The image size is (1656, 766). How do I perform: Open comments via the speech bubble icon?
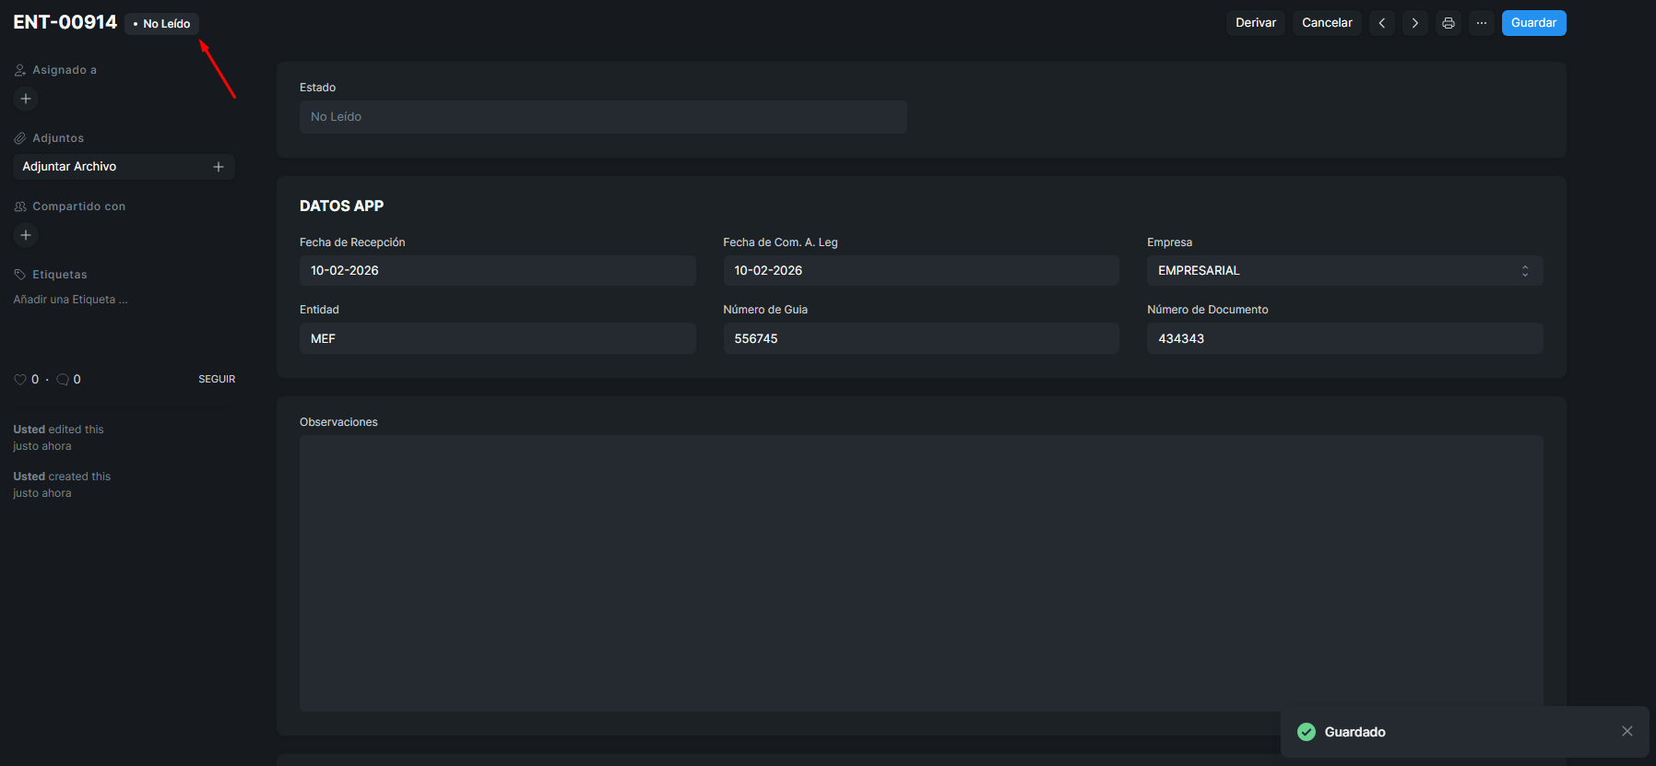point(63,380)
